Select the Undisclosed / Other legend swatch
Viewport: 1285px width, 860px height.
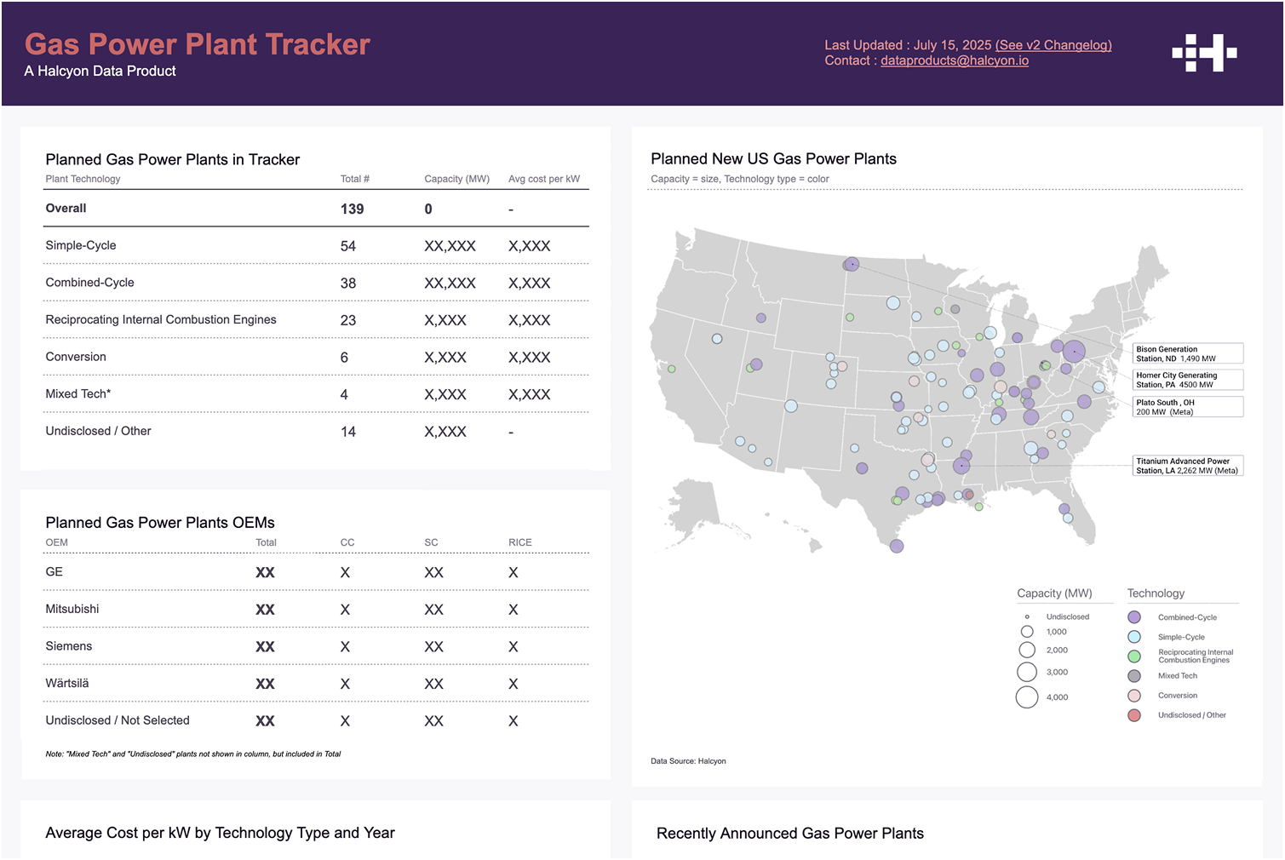(1134, 715)
